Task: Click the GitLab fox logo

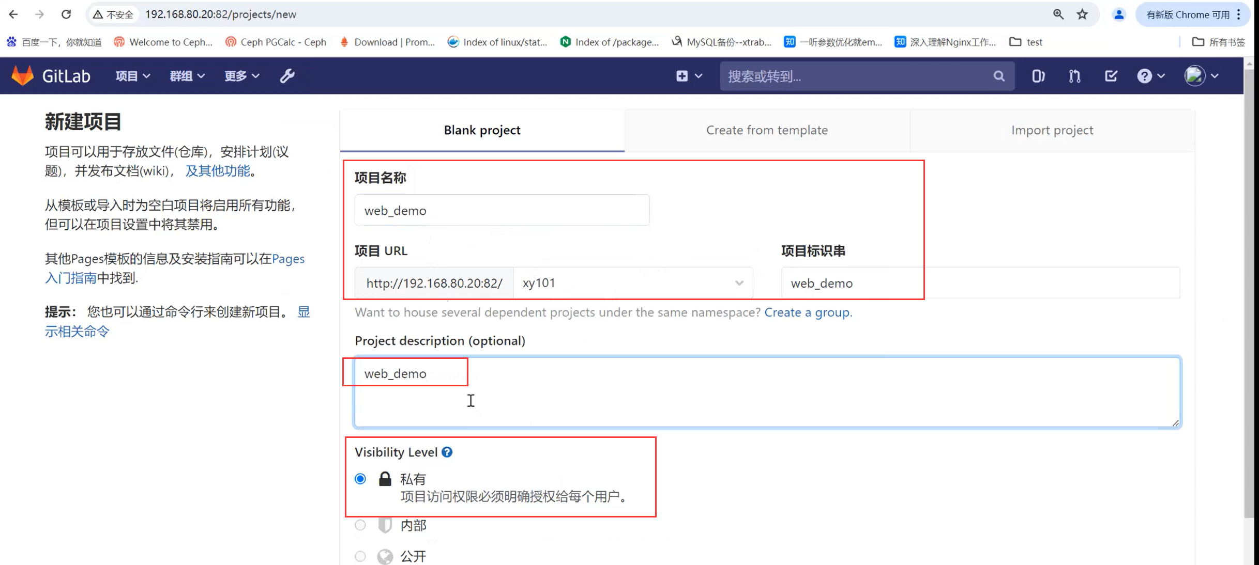Action: point(23,76)
